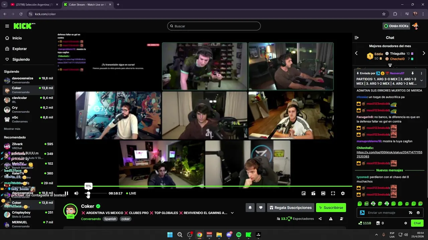428x240 pixels.
Task: Open Coker's channel avatar
Action: pyautogui.click(x=70, y=211)
